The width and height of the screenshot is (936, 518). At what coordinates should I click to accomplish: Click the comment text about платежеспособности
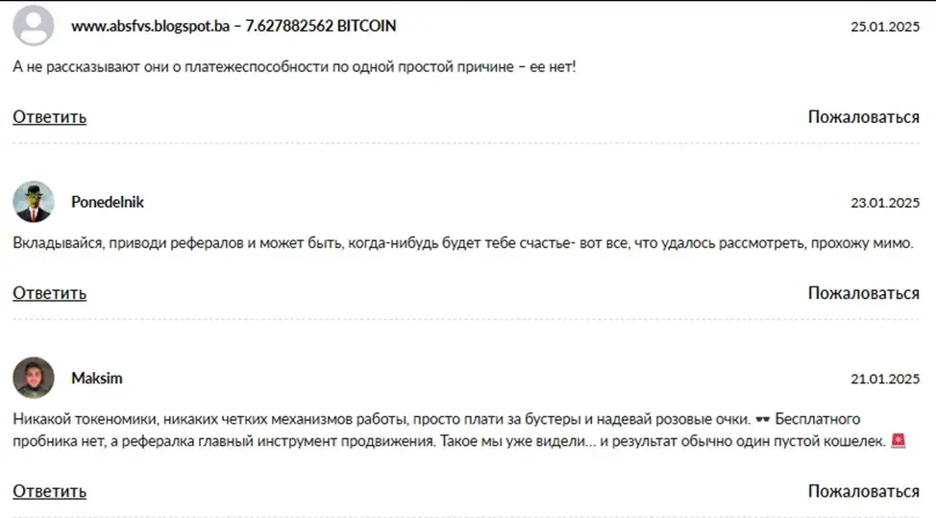pos(294,67)
